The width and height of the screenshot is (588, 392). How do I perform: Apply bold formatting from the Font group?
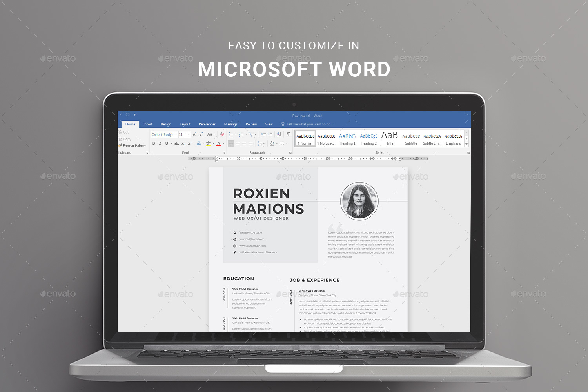click(154, 143)
